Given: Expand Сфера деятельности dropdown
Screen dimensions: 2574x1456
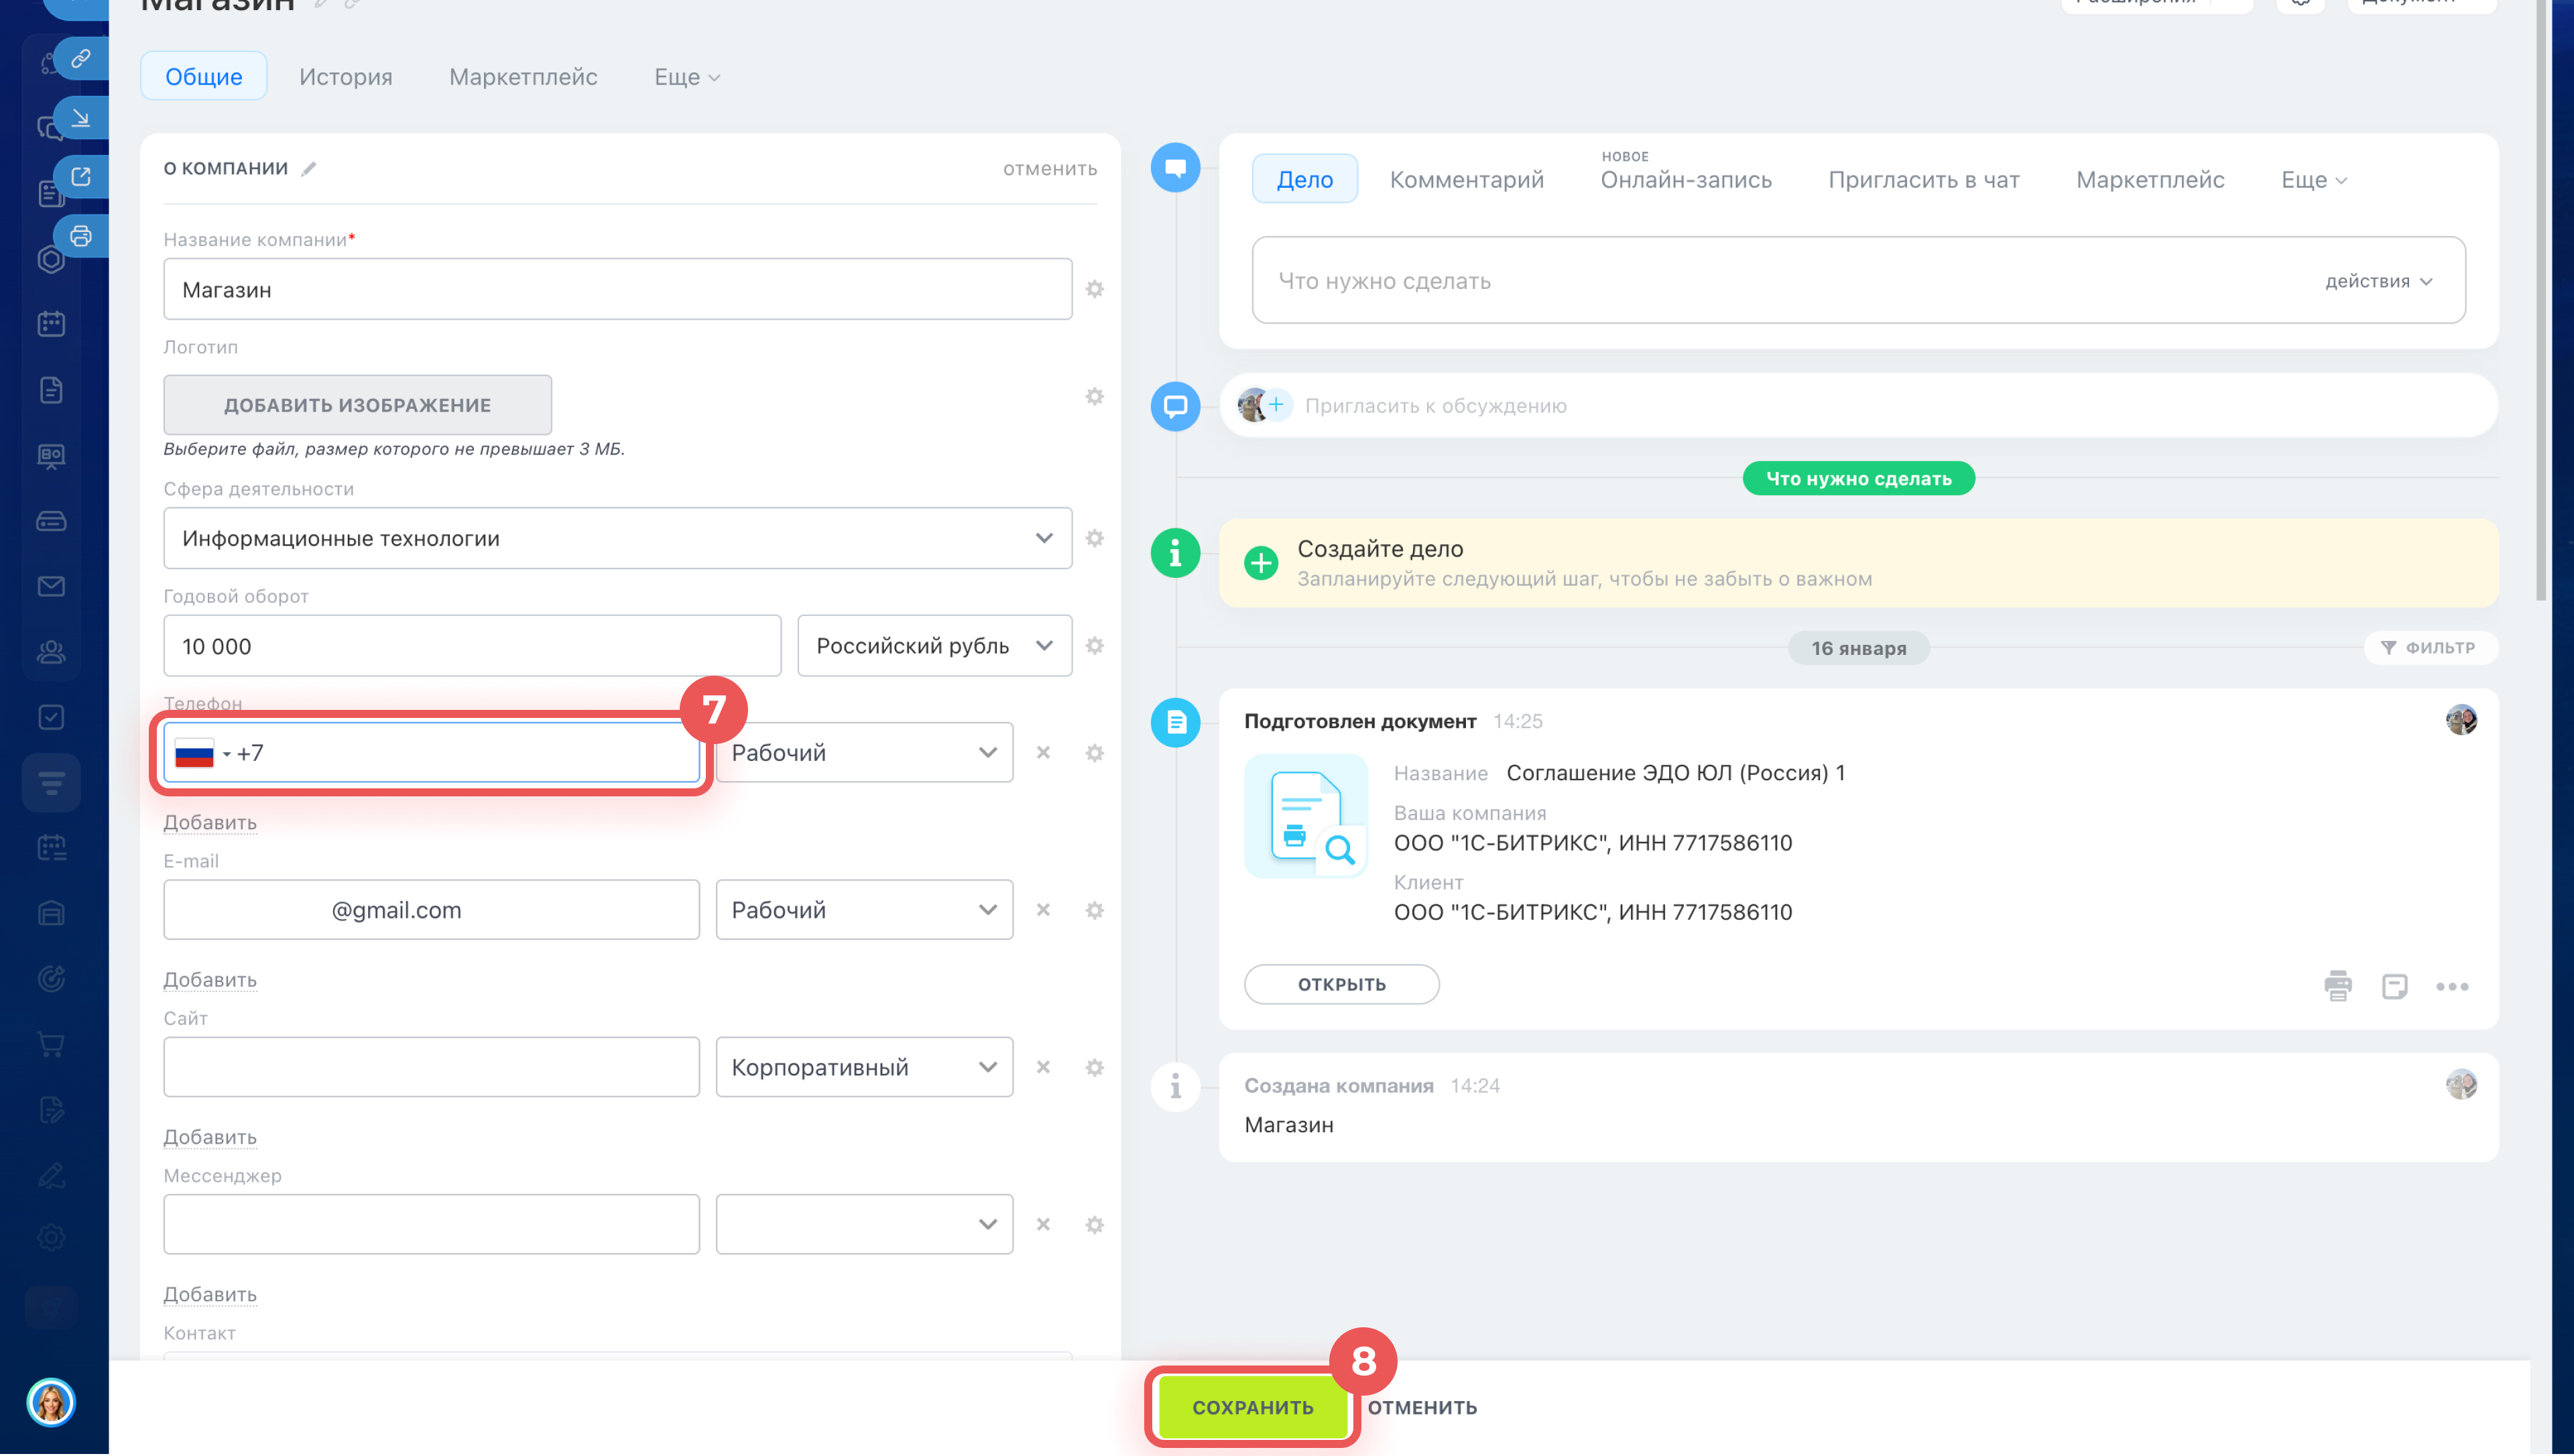Looking at the screenshot, I should tap(617, 538).
